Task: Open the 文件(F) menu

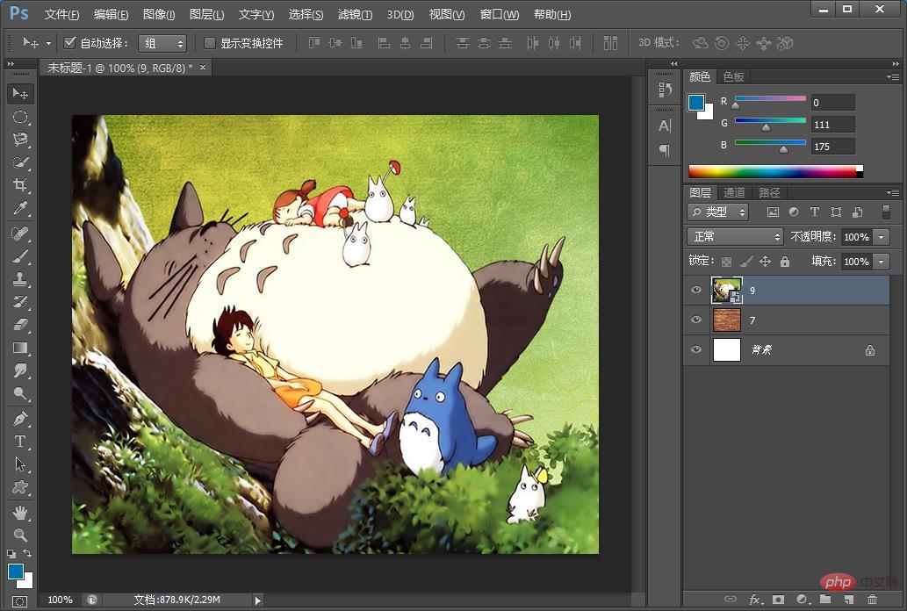Action: tap(61, 14)
